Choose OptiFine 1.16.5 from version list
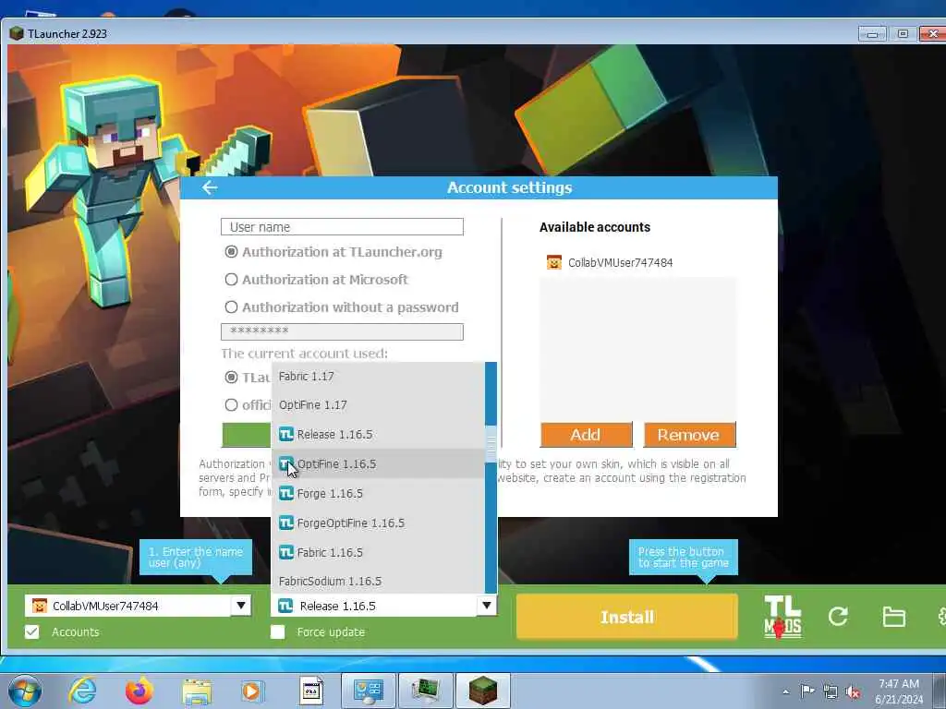The width and height of the screenshot is (946, 709). (378, 463)
